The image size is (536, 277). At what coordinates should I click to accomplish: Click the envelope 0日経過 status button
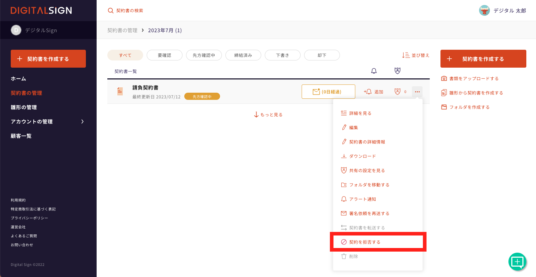click(328, 92)
